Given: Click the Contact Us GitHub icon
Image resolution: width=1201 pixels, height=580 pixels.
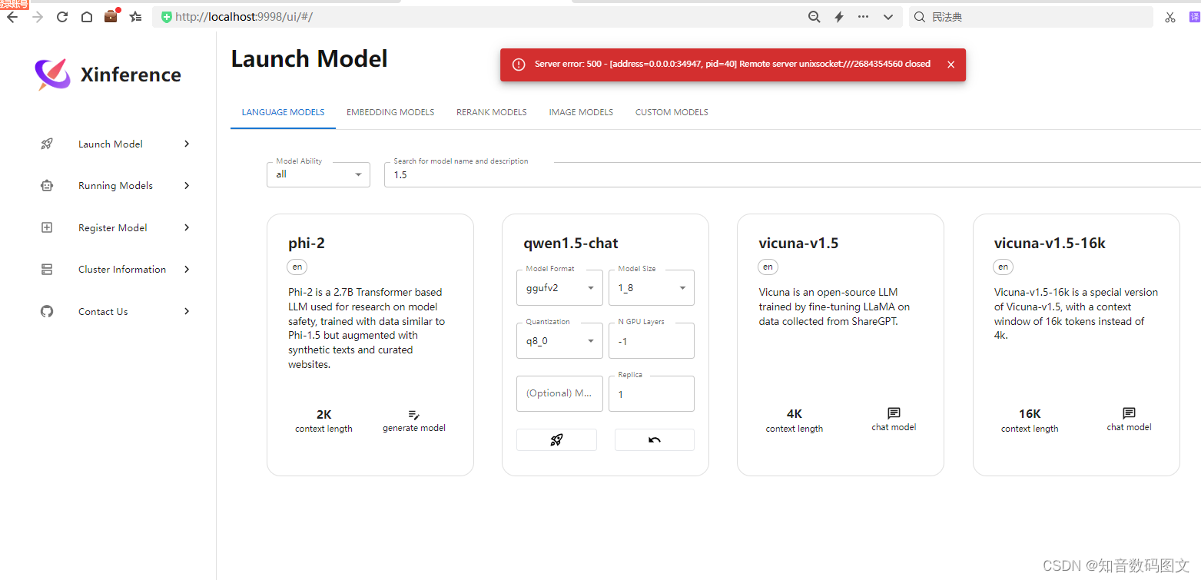Looking at the screenshot, I should pos(47,311).
